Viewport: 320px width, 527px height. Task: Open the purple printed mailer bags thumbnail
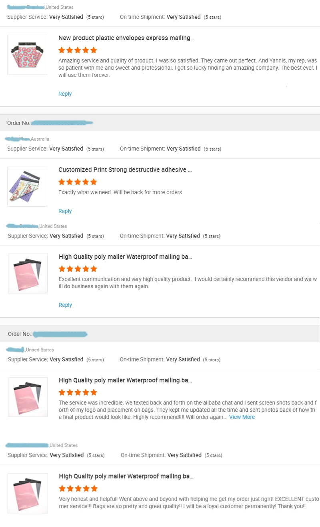[27, 186]
